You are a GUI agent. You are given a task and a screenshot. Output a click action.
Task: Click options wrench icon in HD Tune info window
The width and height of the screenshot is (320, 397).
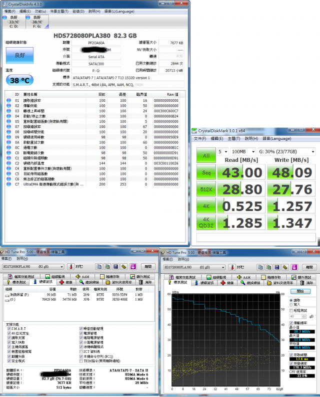click(124, 267)
